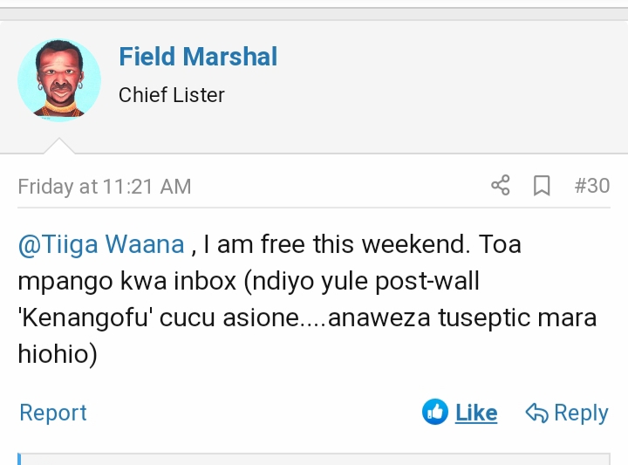This screenshot has width=628, height=465.
Task: Click the word 'hiohio' ending the post
Action: point(54,354)
